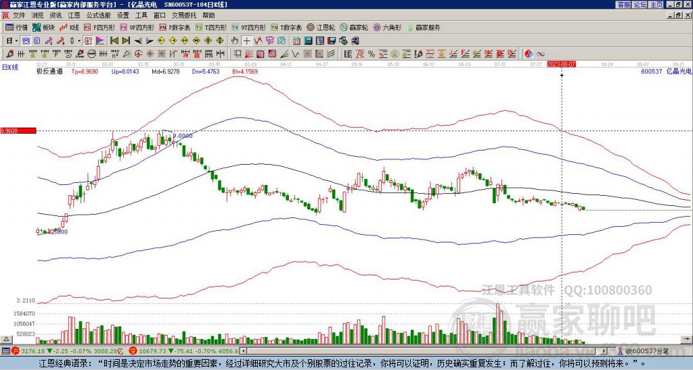Toggle the crosshair cursor tool
Image resolution: width=693 pixels, height=370 pixels.
point(246,41)
